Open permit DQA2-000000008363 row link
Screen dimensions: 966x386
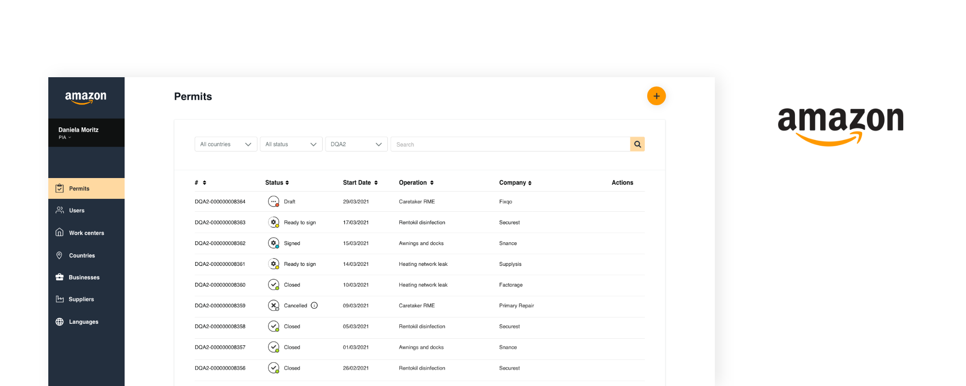pyautogui.click(x=220, y=222)
